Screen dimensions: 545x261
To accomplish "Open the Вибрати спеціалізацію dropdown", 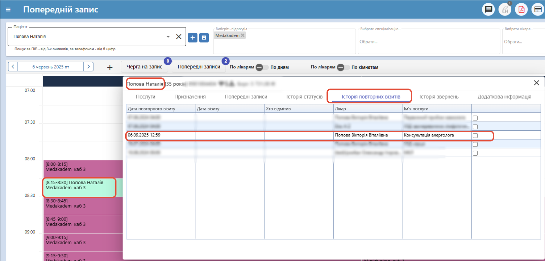I will [x=429, y=41].
